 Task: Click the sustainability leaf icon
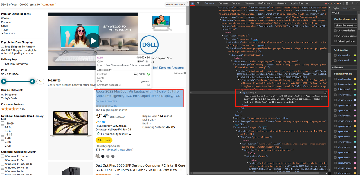pos(98,134)
